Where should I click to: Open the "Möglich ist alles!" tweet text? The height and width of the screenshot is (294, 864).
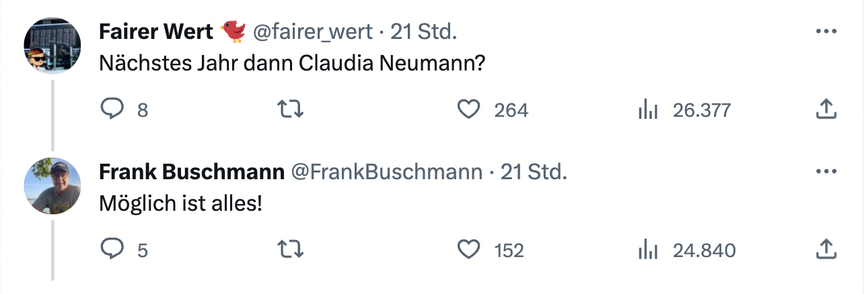pos(180,203)
